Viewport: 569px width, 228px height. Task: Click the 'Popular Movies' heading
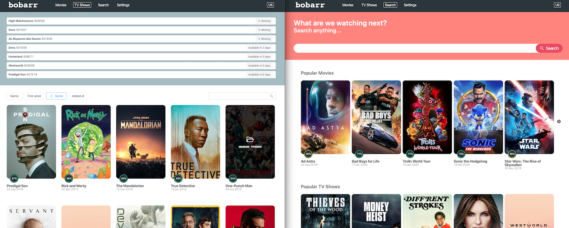pyautogui.click(x=317, y=73)
